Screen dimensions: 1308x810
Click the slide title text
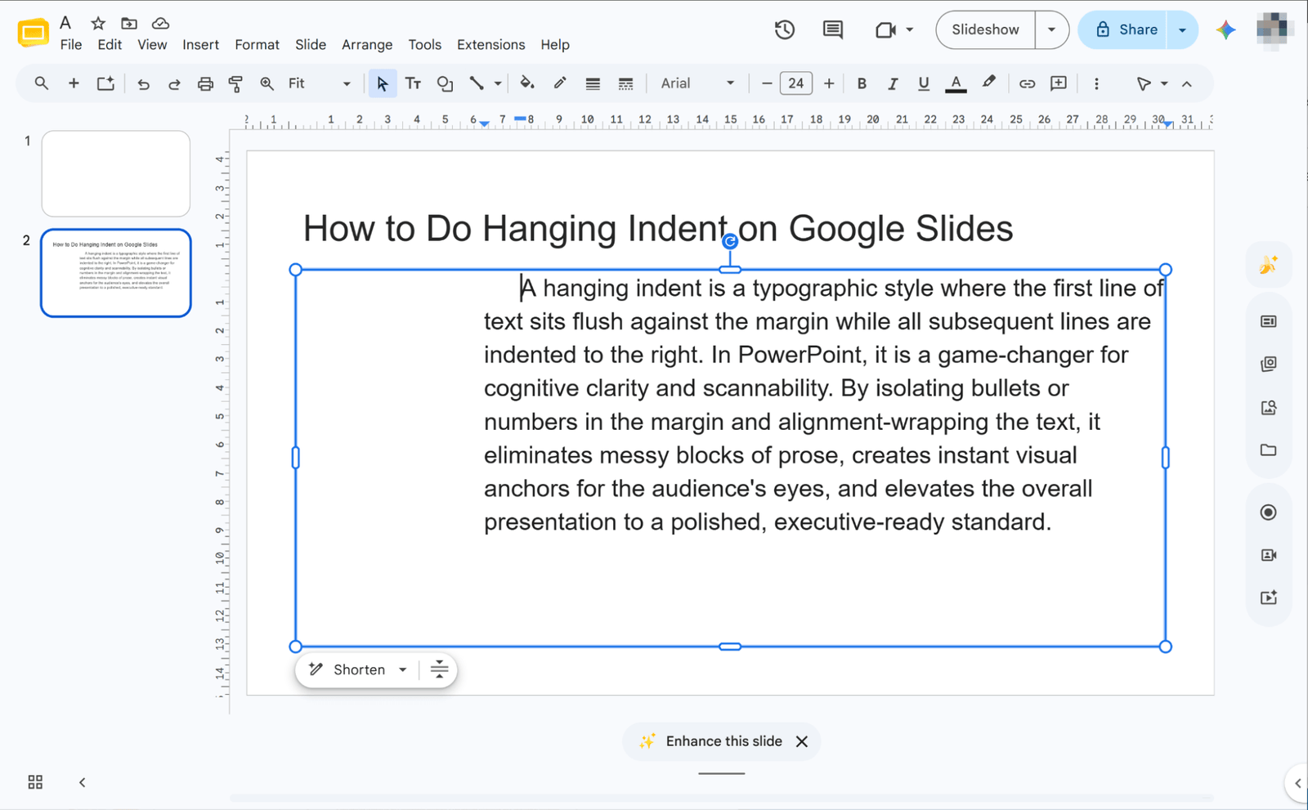[x=658, y=229]
